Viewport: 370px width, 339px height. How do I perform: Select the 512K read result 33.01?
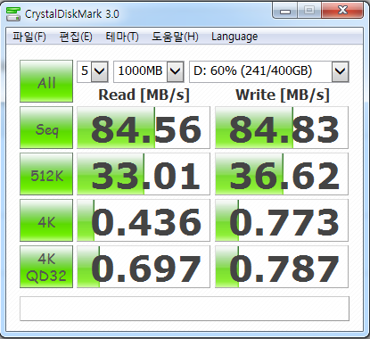144,174
